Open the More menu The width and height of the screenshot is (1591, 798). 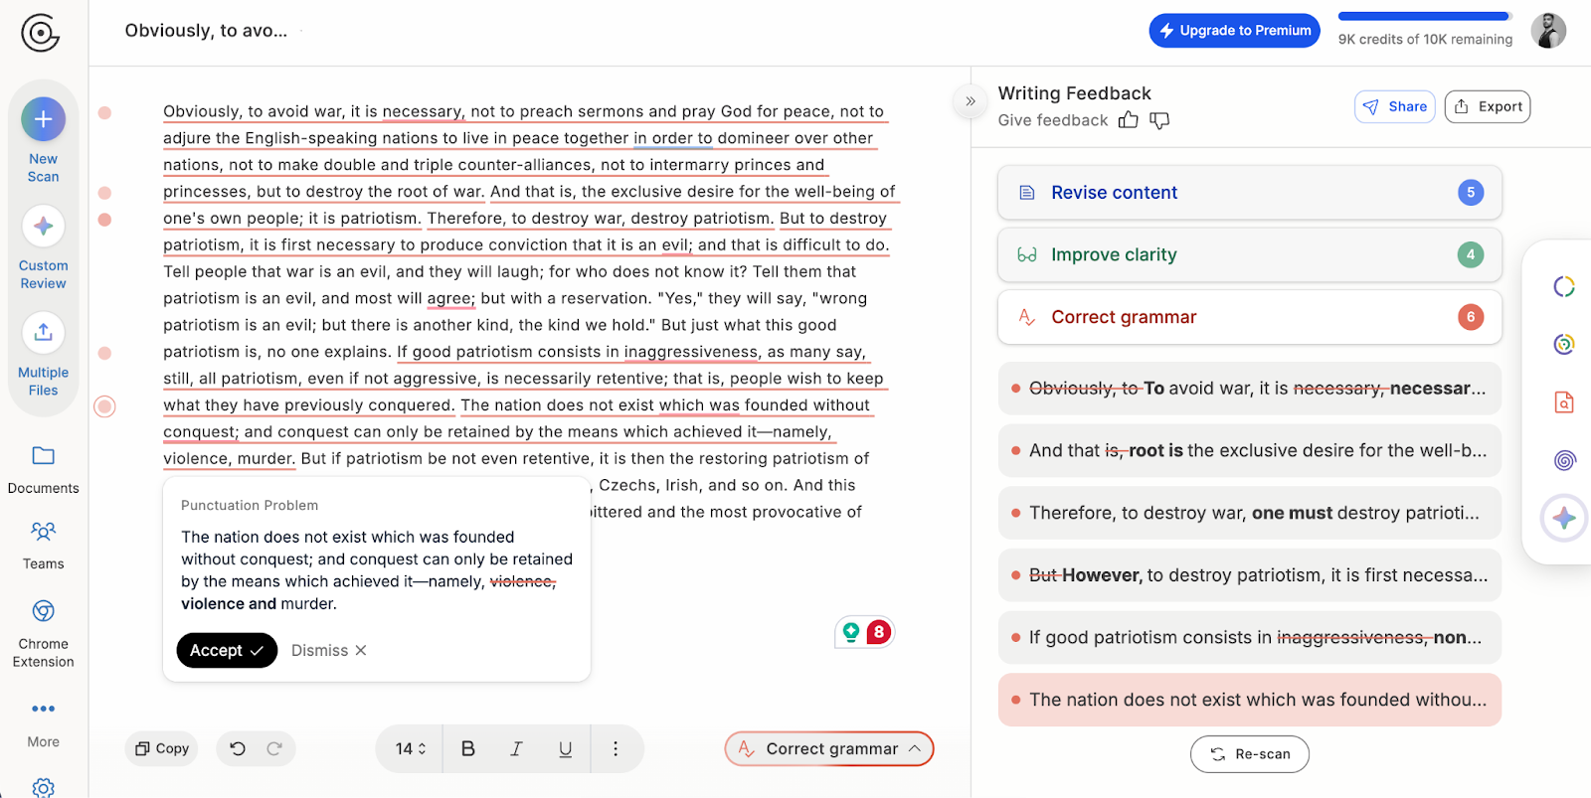click(x=43, y=723)
